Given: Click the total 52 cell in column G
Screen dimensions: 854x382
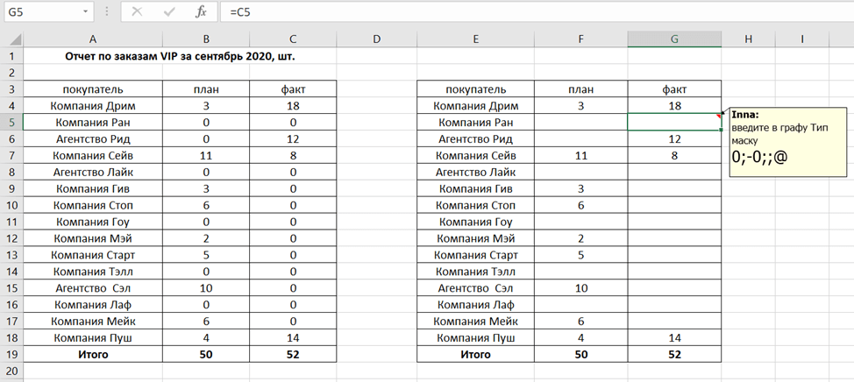Looking at the screenshot, I should click(x=674, y=355).
